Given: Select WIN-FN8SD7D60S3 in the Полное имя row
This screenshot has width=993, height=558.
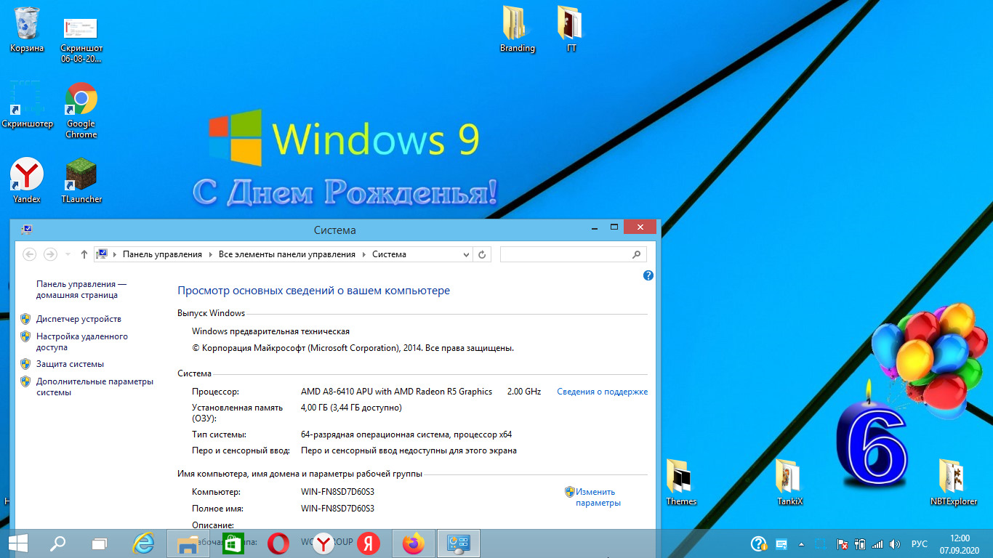Looking at the screenshot, I should [x=337, y=509].
